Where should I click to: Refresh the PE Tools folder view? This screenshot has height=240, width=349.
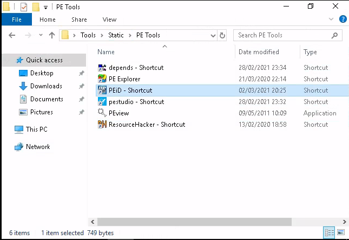pos(222,35)
